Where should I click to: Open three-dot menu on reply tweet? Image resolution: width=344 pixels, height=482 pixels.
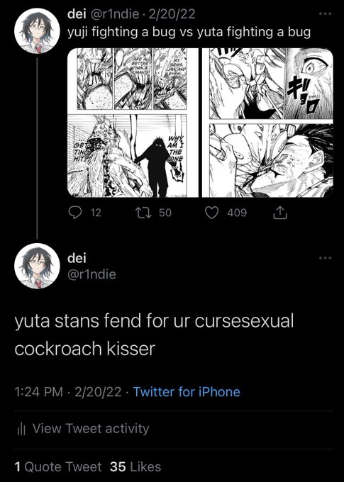click(x=326, y=257)
